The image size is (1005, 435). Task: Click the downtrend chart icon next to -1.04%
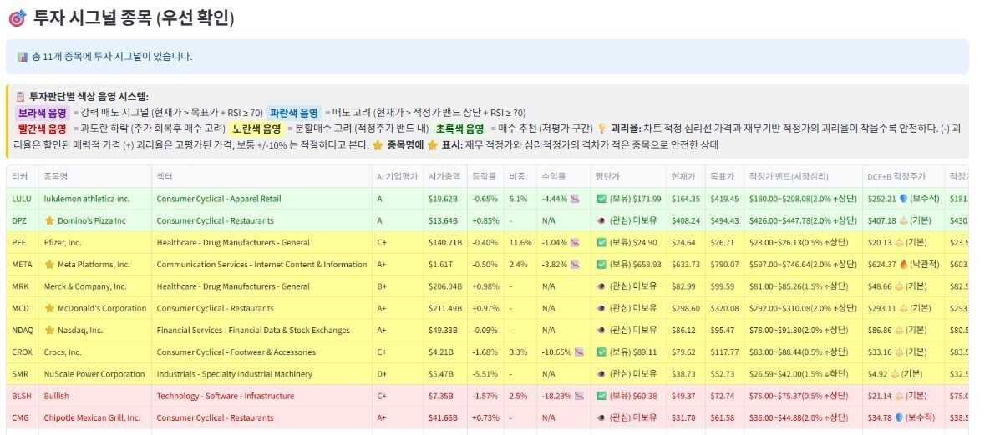575,243
